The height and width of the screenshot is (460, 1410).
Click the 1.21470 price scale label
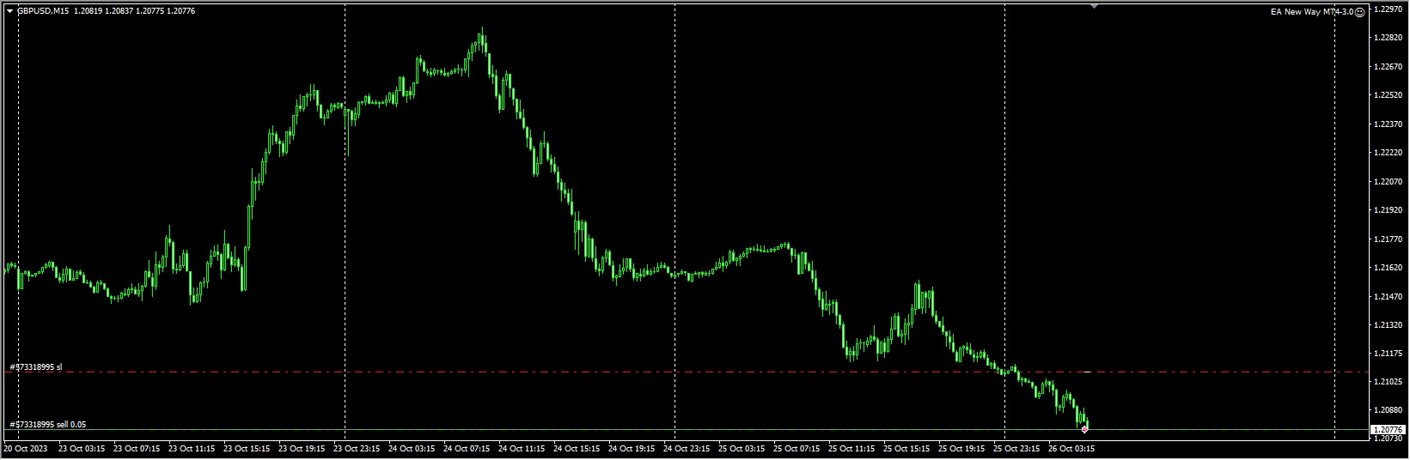pyautogui.click(x=1389, y=296)
